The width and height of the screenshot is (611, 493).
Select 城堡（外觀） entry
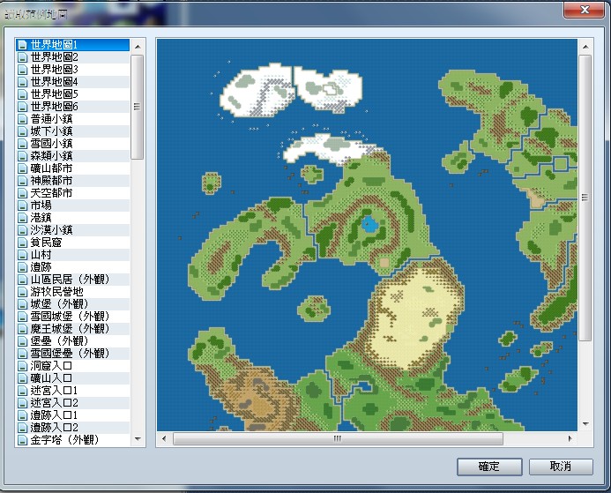(x=73, y=304)
